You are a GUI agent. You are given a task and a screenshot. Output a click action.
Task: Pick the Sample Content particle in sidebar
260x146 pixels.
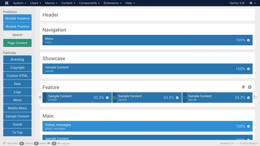coord(17,116)
